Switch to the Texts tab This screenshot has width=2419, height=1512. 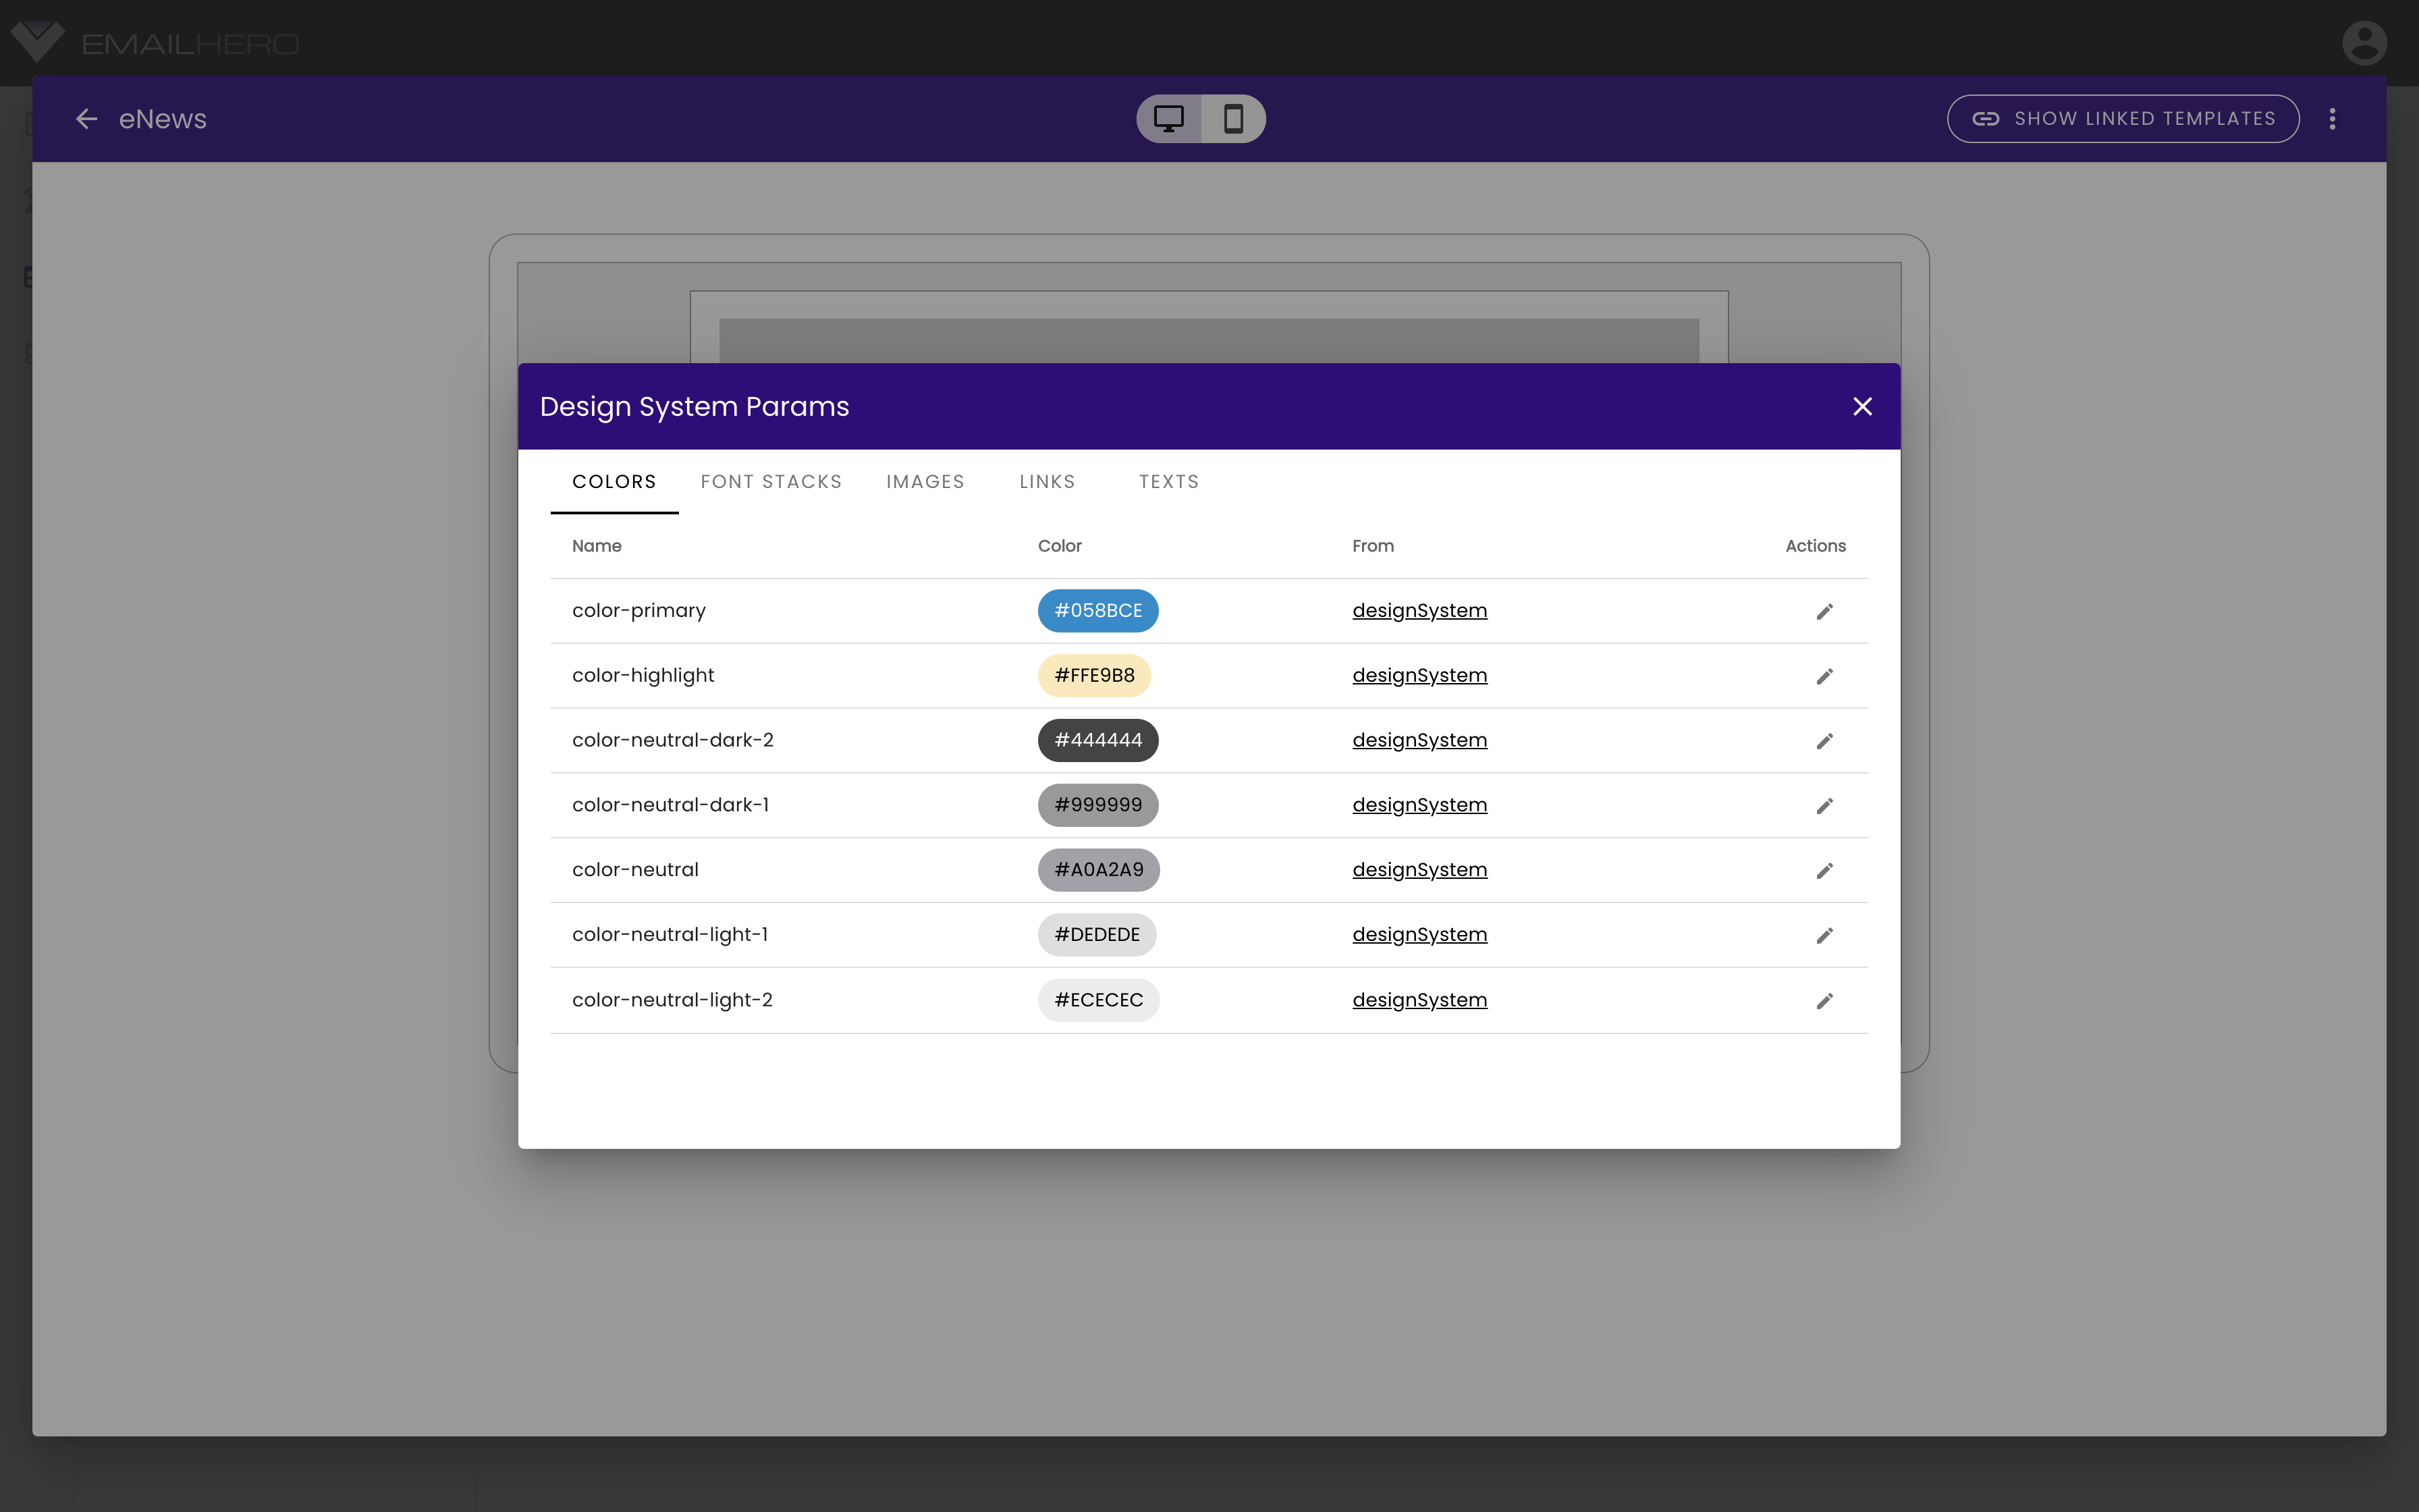pyautogui.click(x=1168, y=482)
